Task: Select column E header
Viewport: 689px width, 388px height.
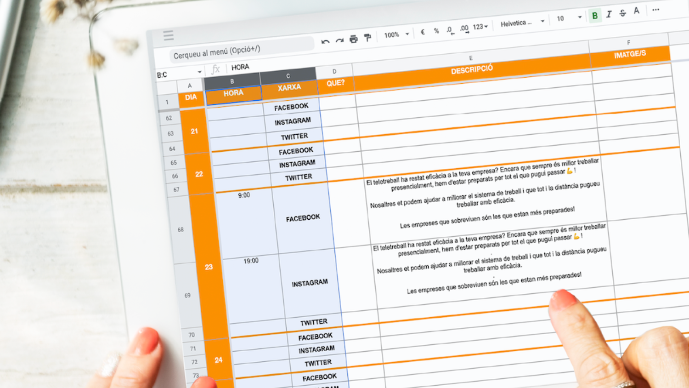Action: click(471, 58)
